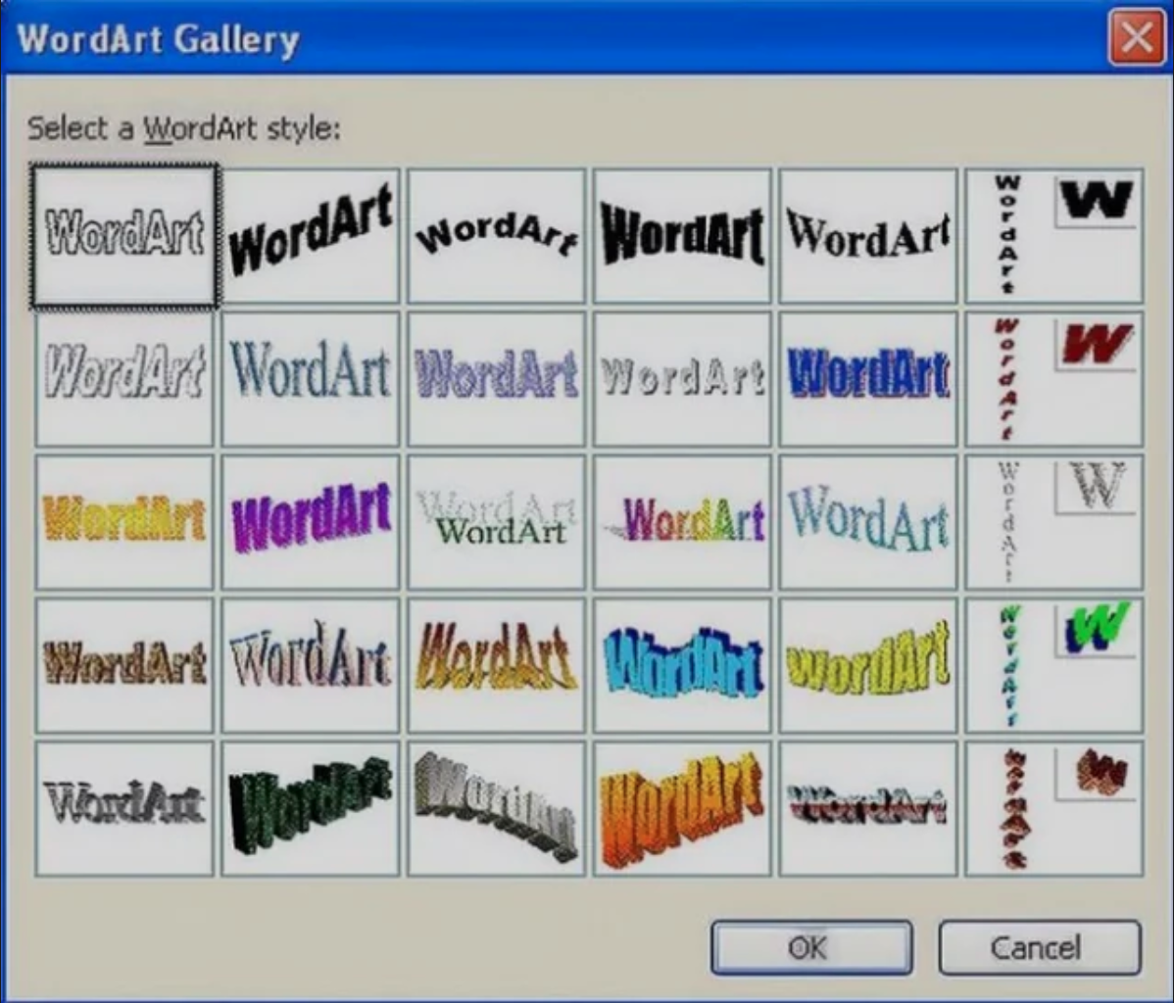
Task: Close the WordArt Gallery window
Action: pyautogui.click(x=1135, y=39)
